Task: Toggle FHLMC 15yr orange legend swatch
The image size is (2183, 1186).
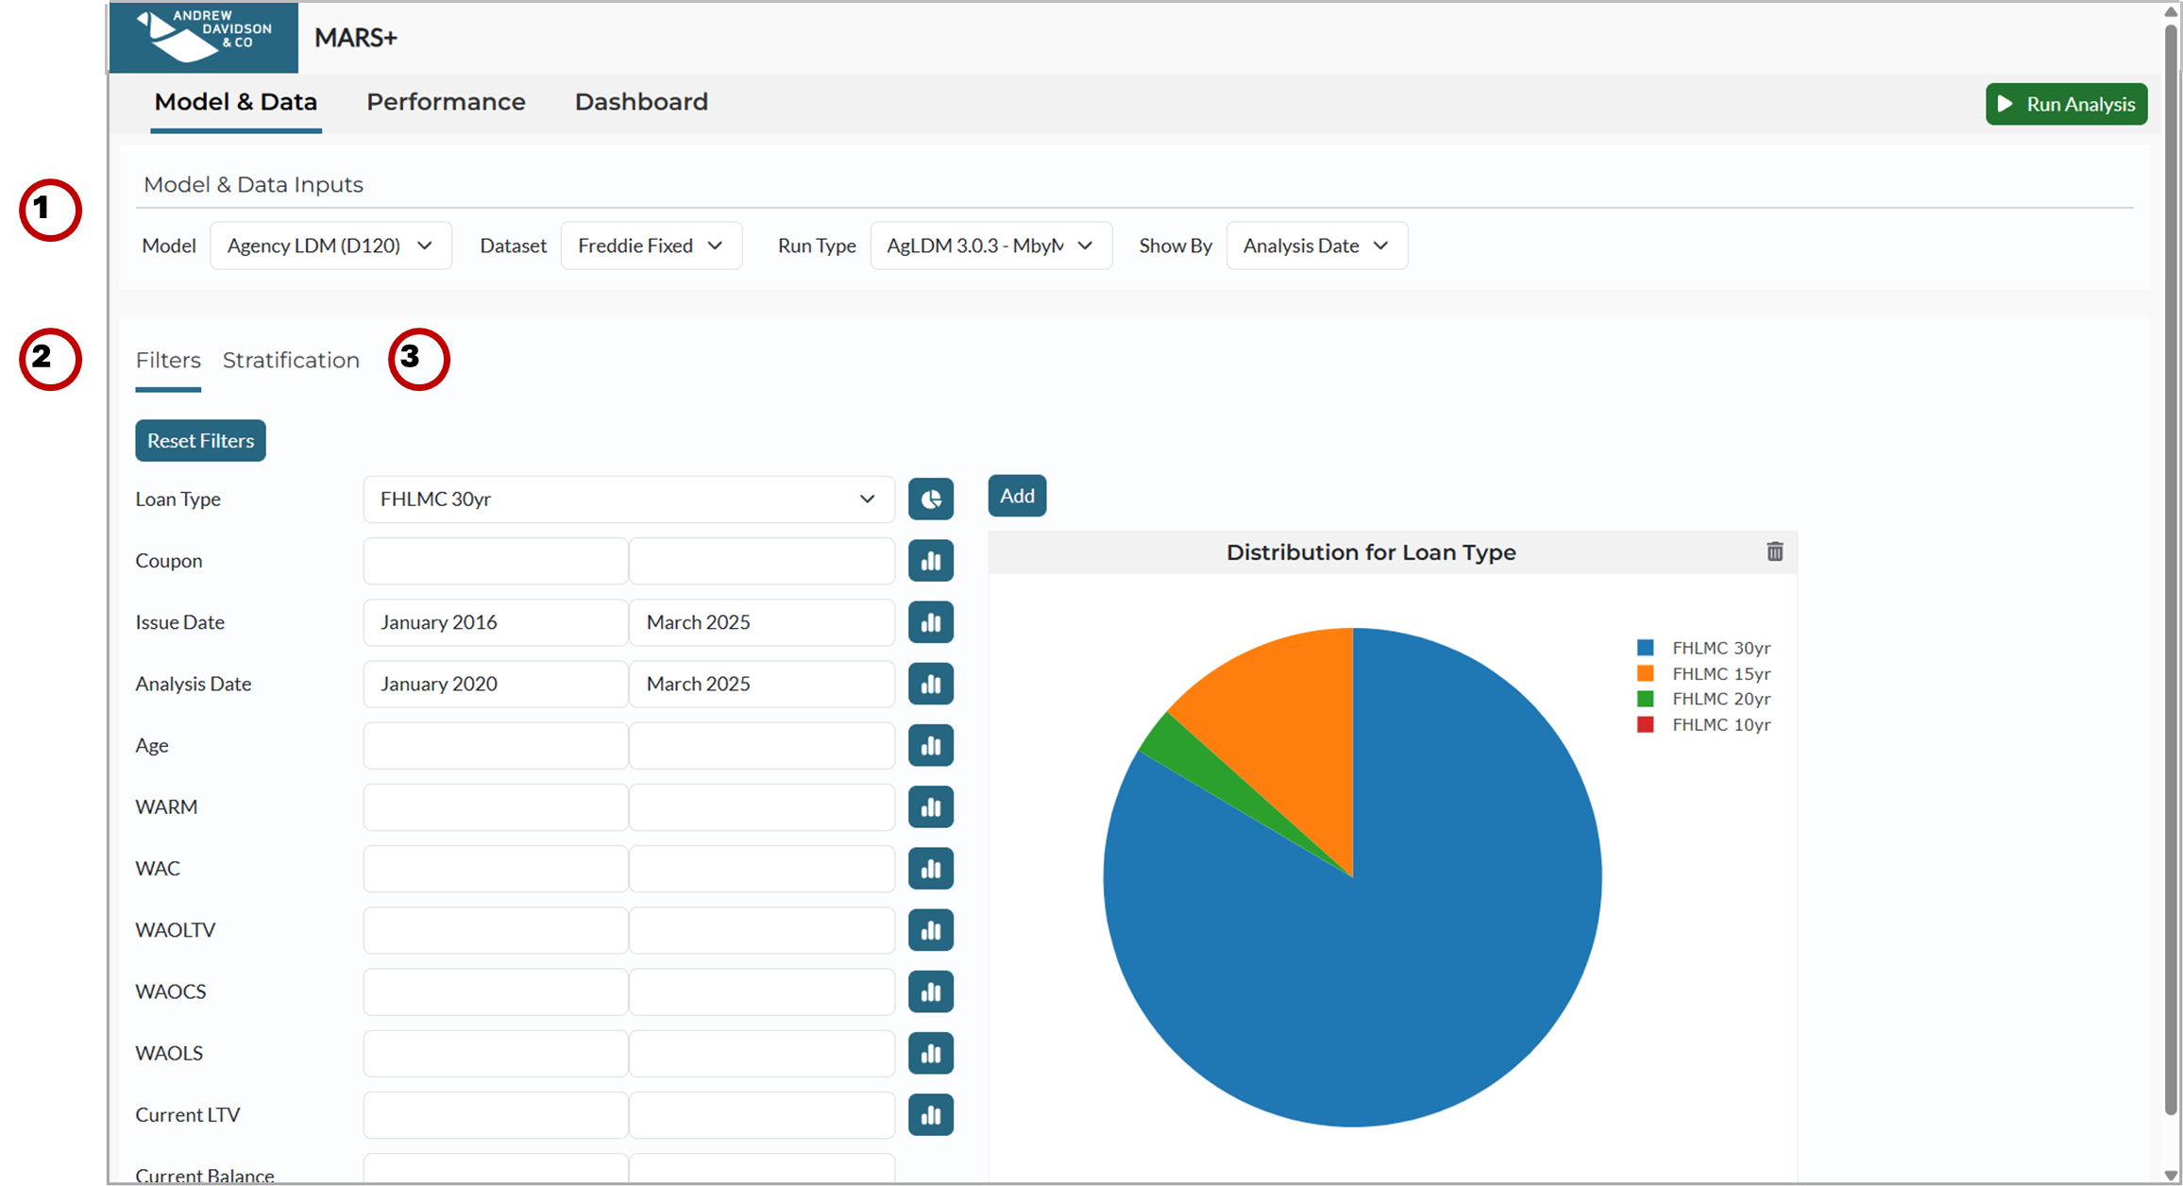Action: [1645, 673]
